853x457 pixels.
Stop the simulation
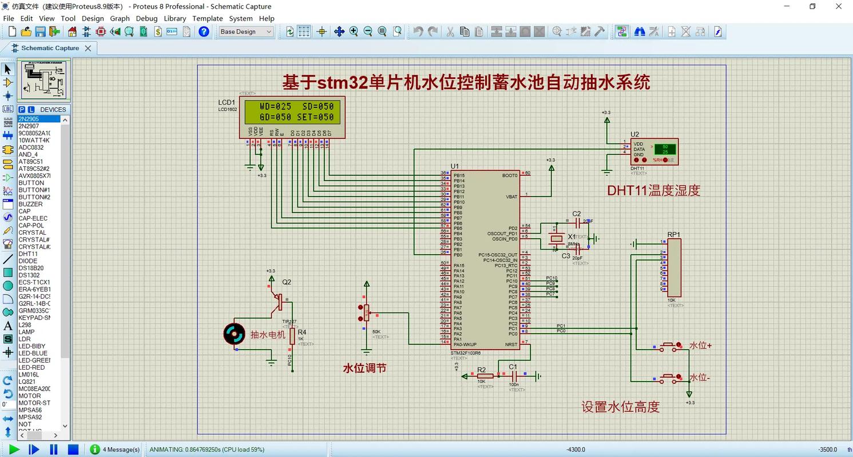point(73,450)
